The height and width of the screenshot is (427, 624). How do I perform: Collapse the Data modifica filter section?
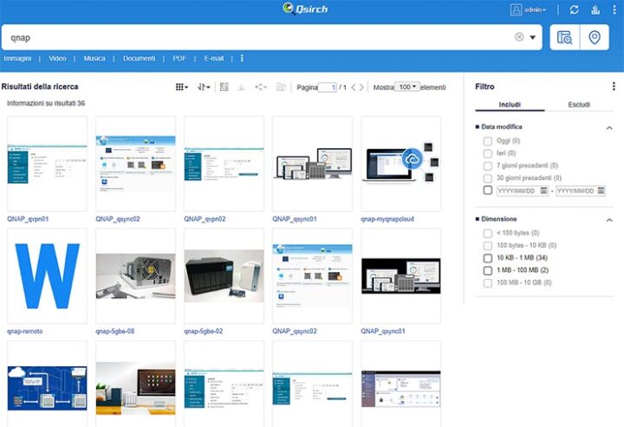pos(609,127)
